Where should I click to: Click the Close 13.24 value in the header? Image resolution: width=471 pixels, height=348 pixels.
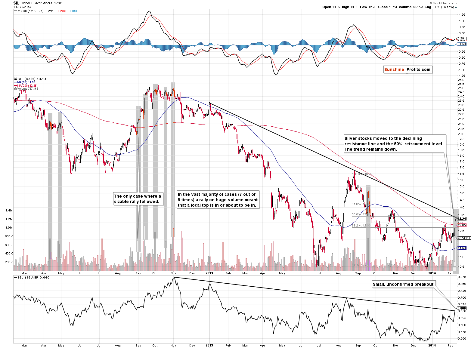pos(388,7)
